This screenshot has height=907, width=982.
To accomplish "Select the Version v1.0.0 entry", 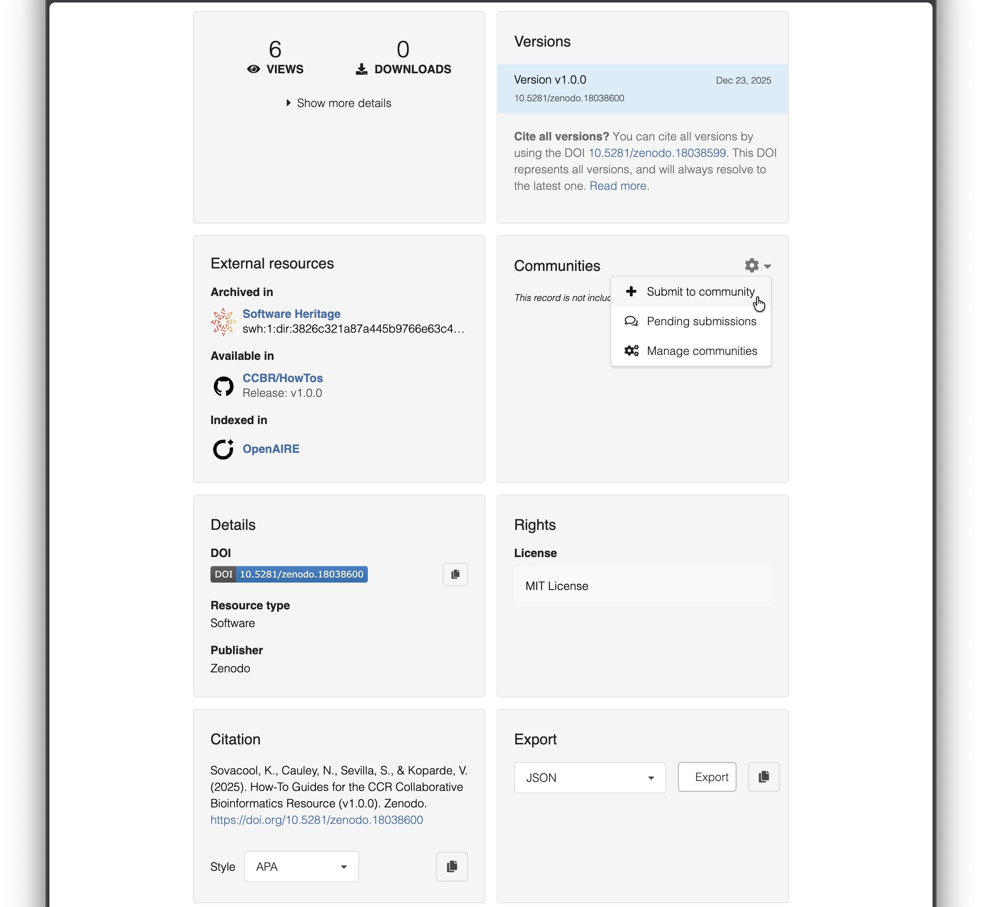I will [x=550, y=80].
